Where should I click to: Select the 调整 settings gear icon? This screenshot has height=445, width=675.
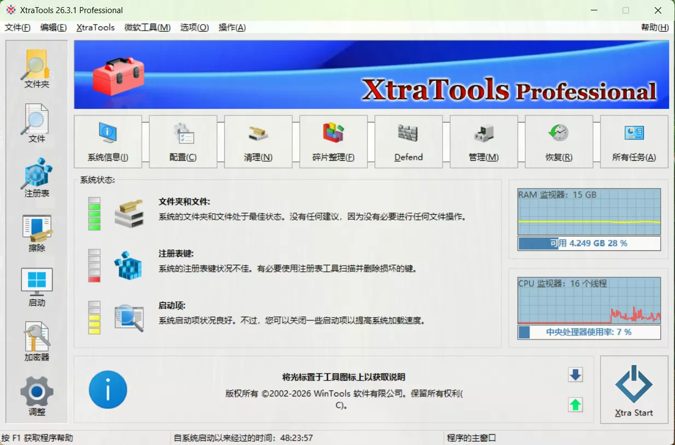point(36,397)
